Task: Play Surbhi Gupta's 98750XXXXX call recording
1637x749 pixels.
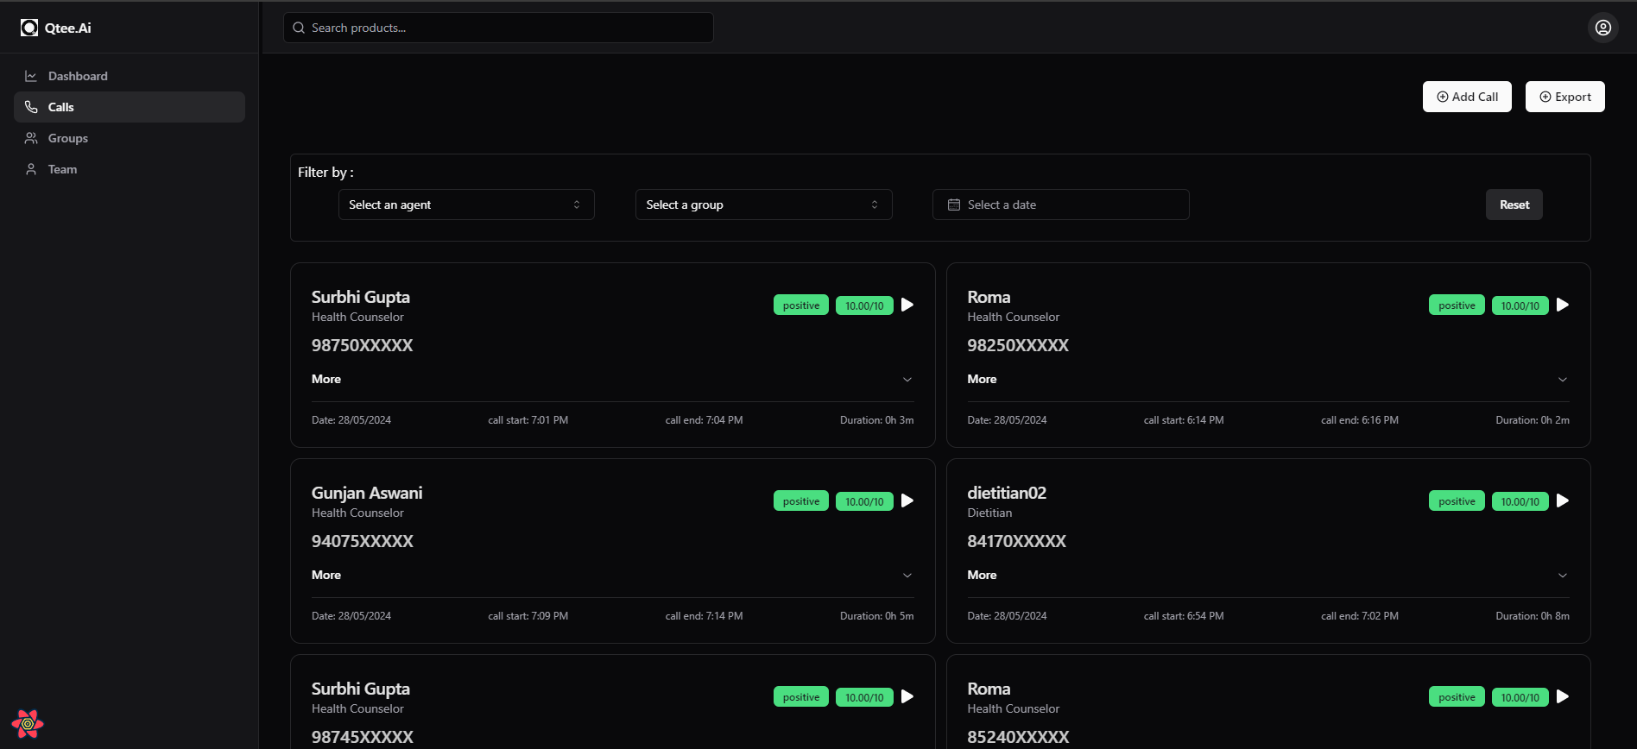Action: pyautogui.click(x=907, y=305)
